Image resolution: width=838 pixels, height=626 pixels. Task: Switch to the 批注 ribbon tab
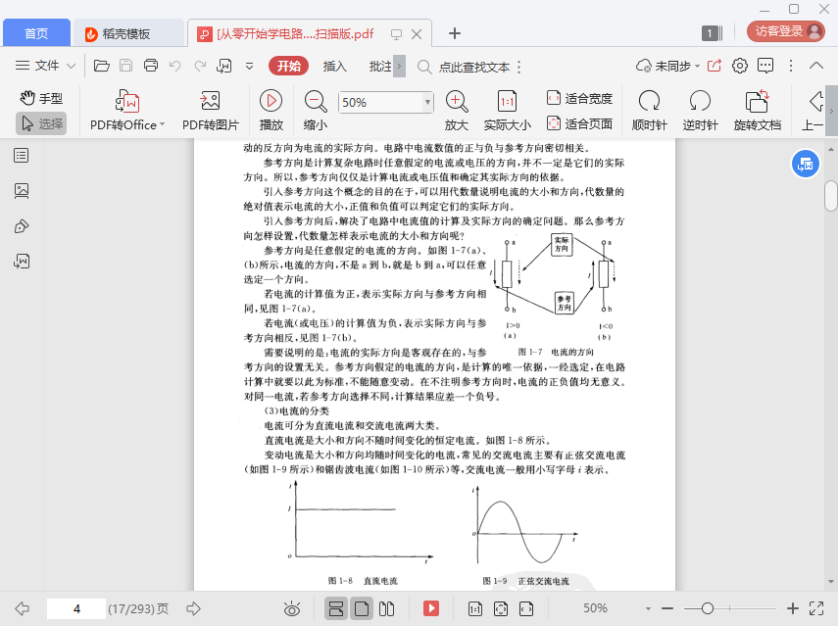pyautogui.click(x=380, y=67)
